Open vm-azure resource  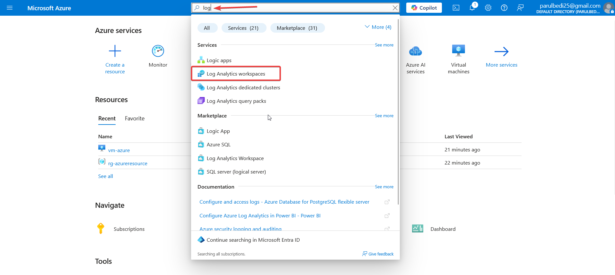[119, 150]
